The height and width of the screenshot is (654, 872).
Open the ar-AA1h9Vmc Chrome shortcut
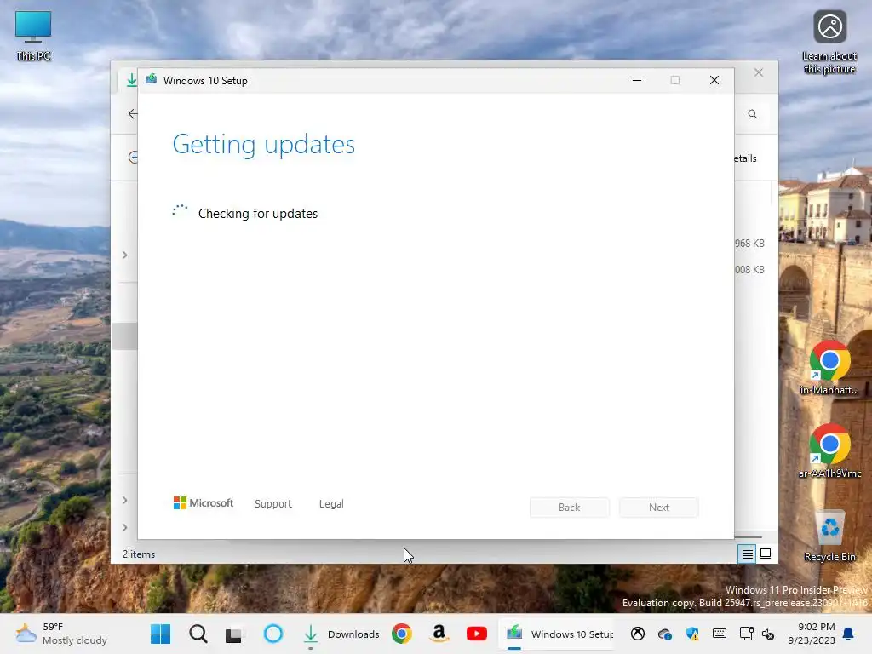[829, 451]
